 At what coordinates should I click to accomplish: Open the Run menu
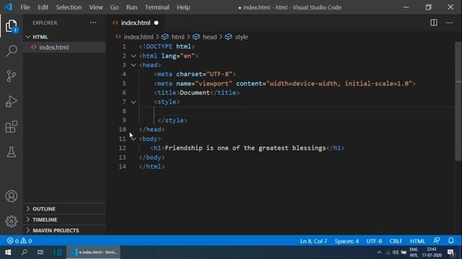coord(131,7)
